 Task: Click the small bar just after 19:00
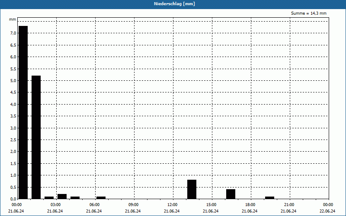(x=269, y=197)
